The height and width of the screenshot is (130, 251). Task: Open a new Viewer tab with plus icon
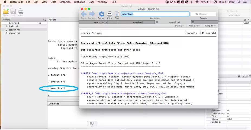point(193,22)
